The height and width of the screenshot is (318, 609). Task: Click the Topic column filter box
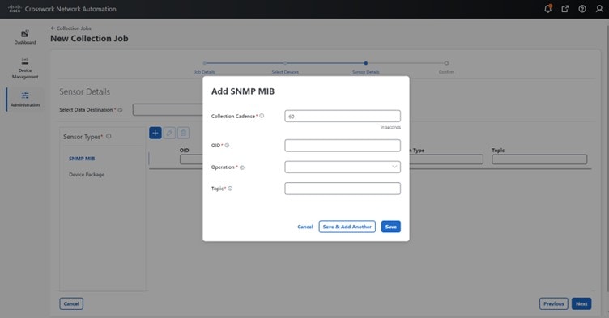coord(539,159)
